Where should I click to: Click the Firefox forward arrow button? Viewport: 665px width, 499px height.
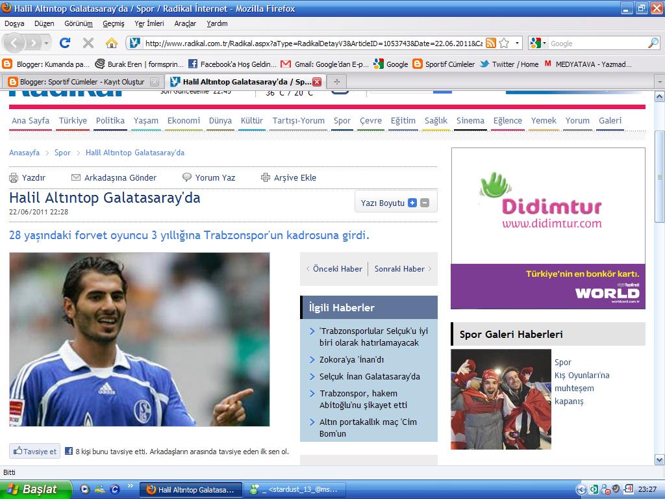[33, 43]
